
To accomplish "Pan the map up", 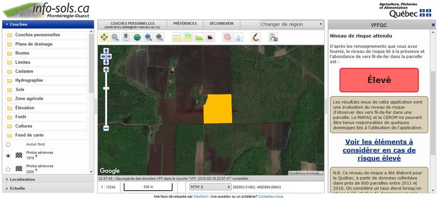I will [106, 50].
